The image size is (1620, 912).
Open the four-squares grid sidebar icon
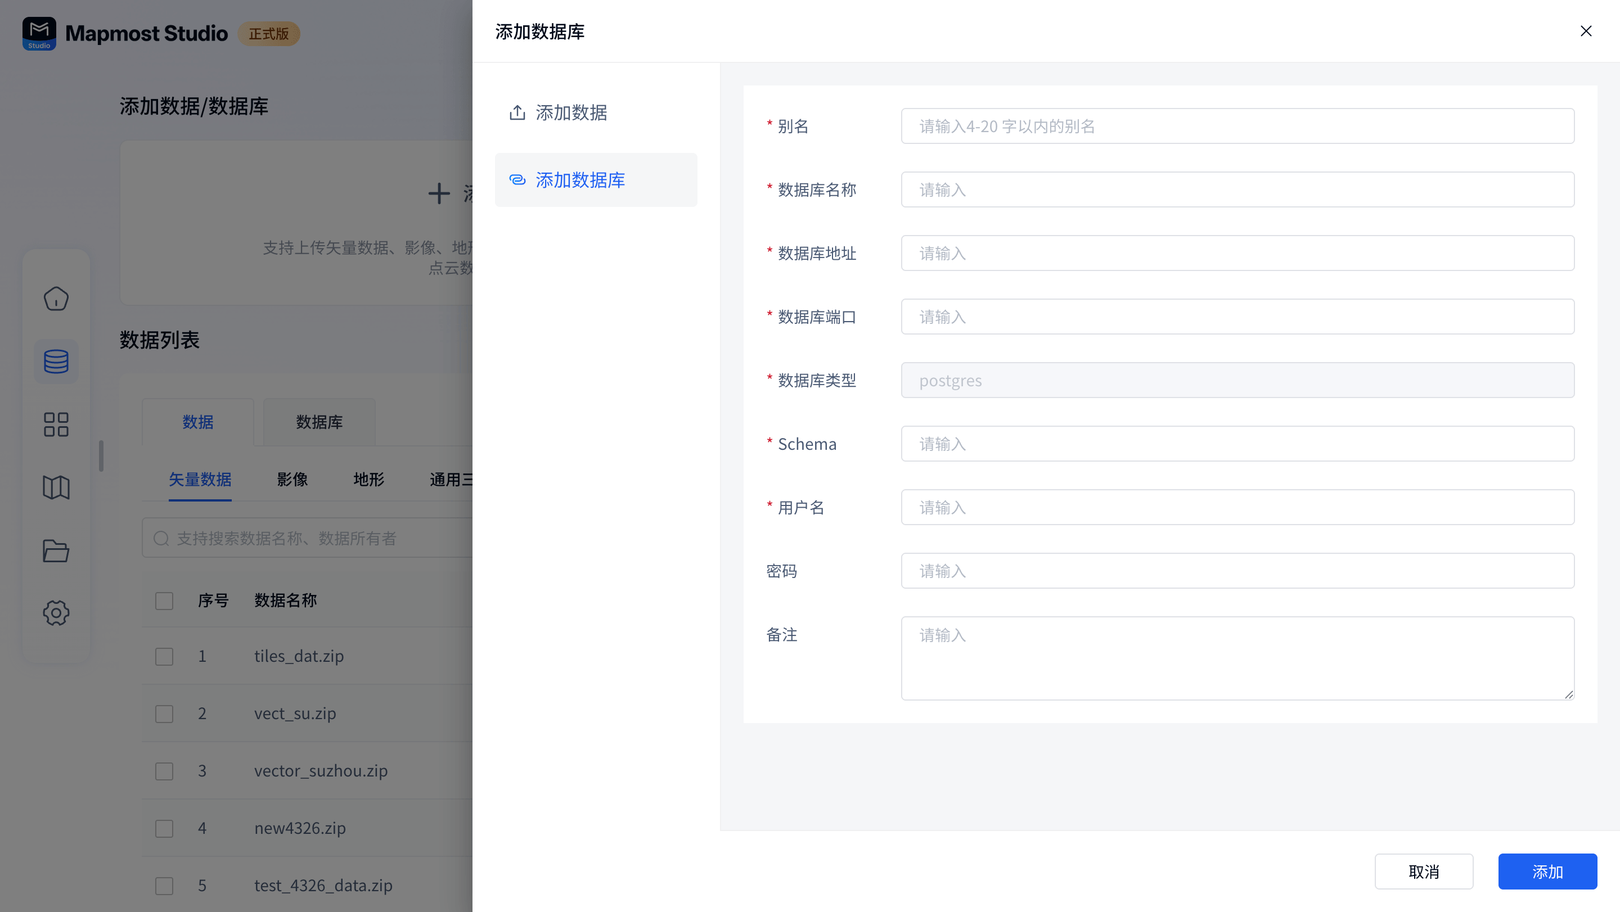(x=56, y=425)
